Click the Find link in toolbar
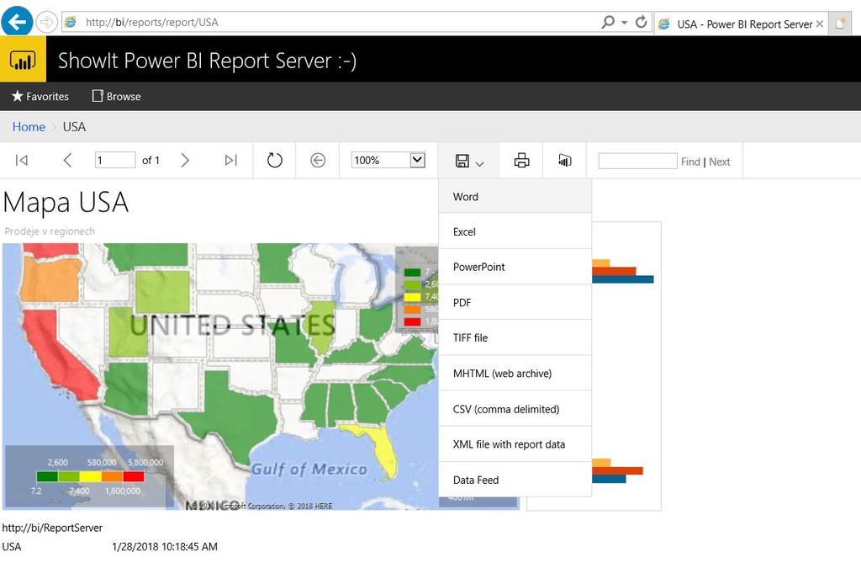The height and width of the screenshot is (563, 861). (x=690, y=162)
